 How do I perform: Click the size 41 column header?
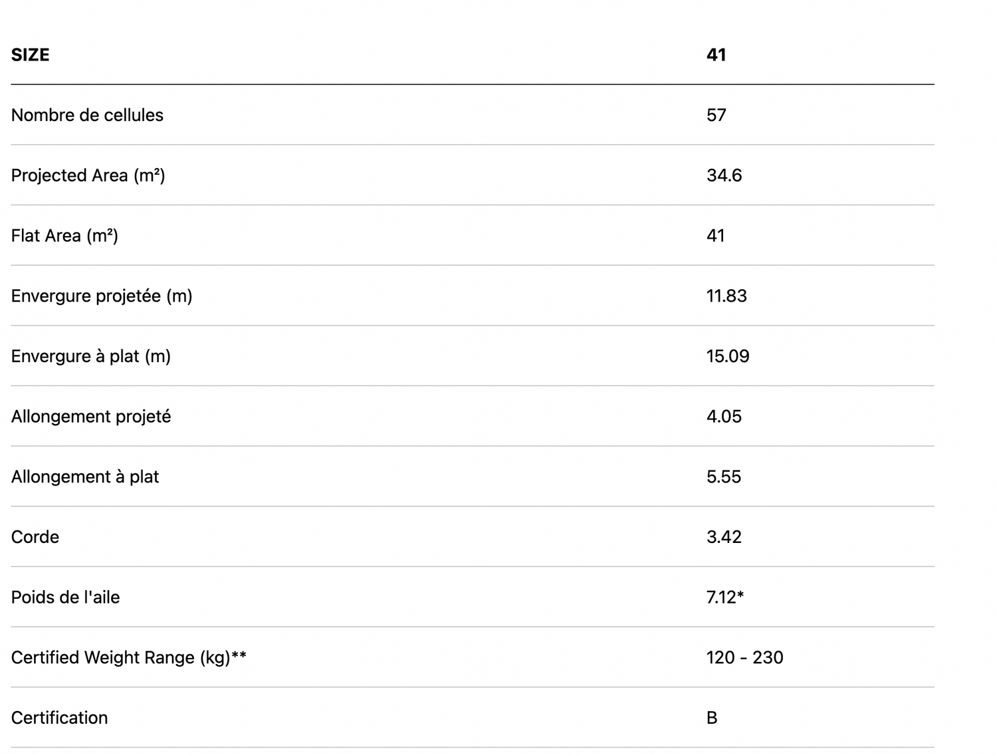pos(716,54)
